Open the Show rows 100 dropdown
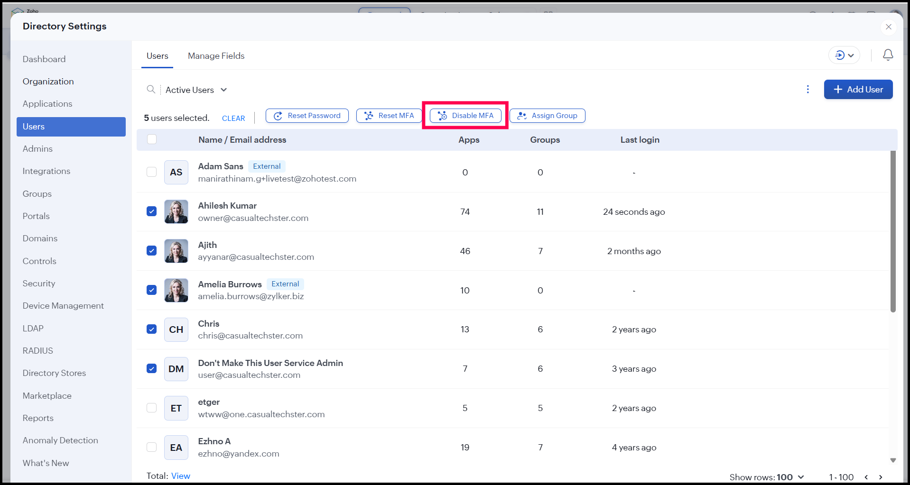 point(766,477)
